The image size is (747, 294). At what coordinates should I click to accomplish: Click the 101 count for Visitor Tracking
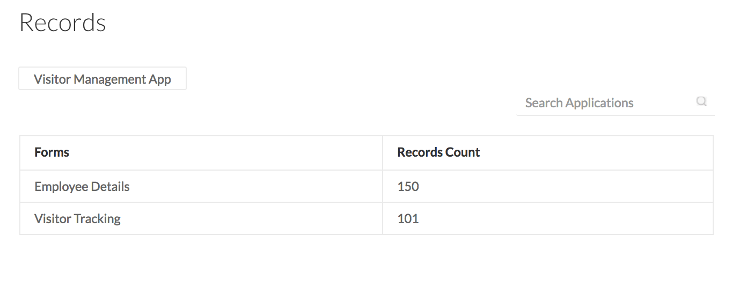(408, 219)
